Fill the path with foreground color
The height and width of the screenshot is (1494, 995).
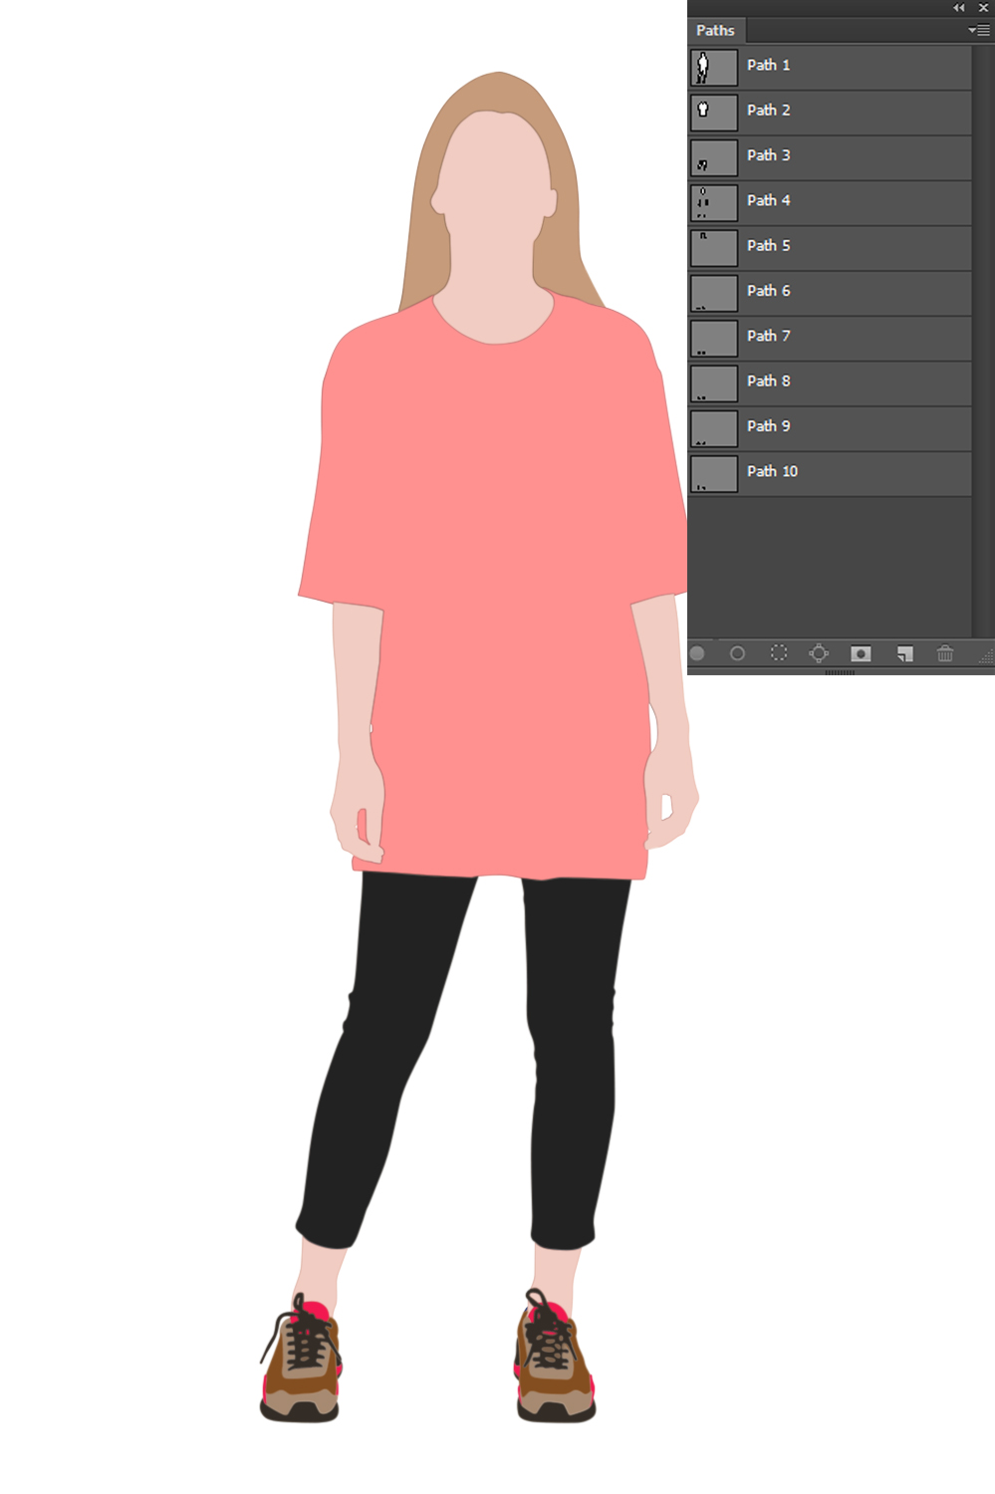point(698,653)
